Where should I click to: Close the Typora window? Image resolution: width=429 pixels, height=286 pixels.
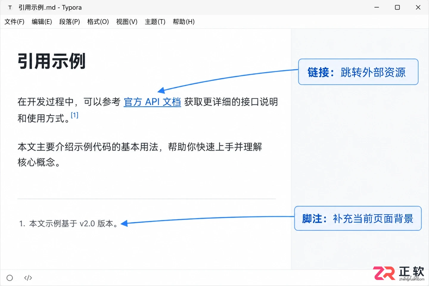(x=418, y=7)
